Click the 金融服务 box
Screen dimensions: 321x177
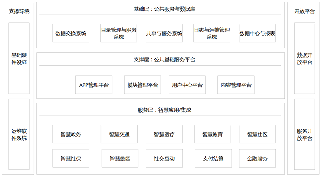257,159
